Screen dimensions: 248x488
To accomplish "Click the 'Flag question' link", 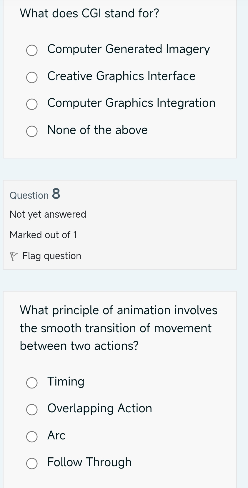I will 51,255.
